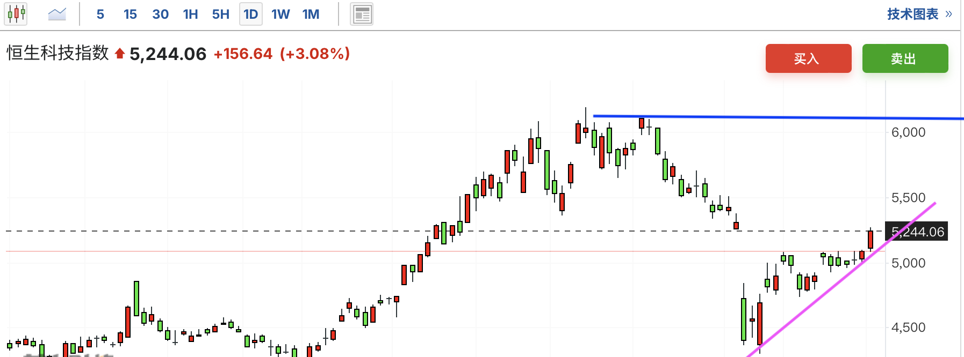The image size is (964, 357).
Task: Choose the 1M monthly timeframe
Action: click(311, 14)
